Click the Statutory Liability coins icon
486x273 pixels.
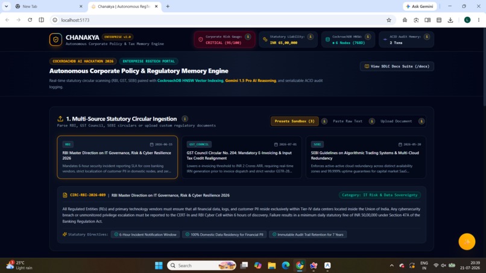265,40
